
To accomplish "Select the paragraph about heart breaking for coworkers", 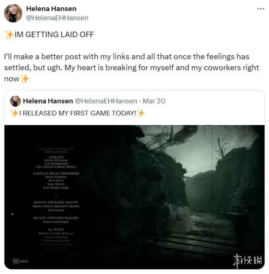I will click(131, 68).
